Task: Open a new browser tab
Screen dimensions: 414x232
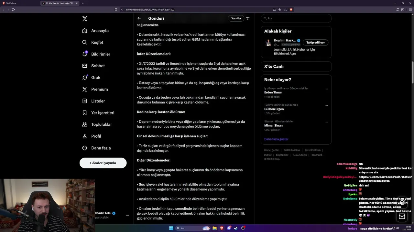Action: coord(83,3)
